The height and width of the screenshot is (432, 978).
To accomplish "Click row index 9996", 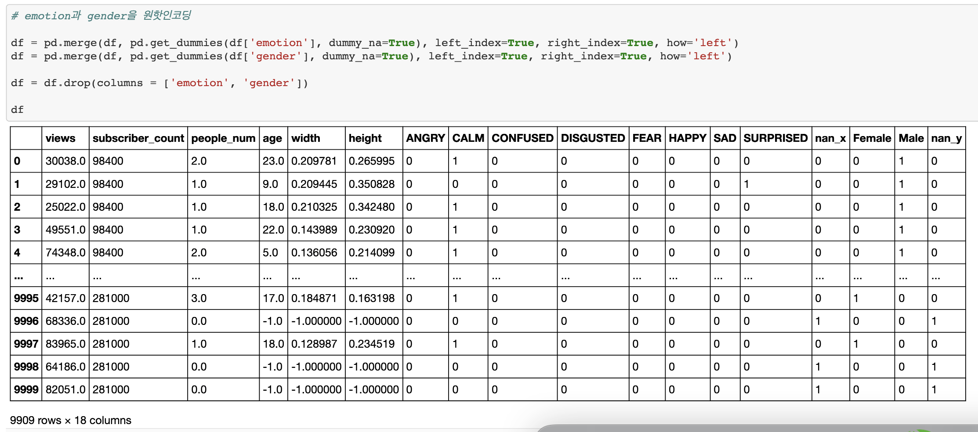I will click(x=26, y=321).
